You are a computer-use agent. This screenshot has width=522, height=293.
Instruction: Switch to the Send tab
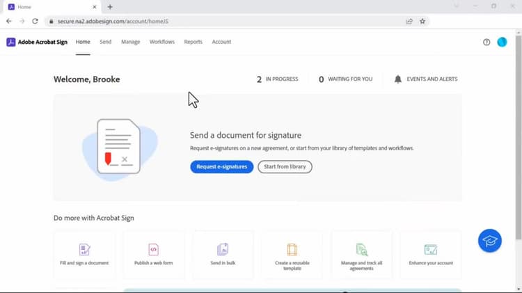(106, 42)
